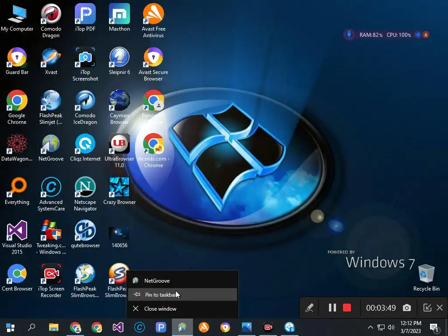
Task: Open the clock showing 12:12 PM
Action: click(x=411, y=327)
